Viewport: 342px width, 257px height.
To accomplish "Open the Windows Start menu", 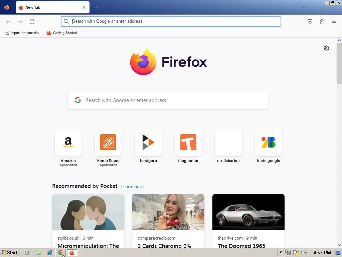I will pyautogui.click(x=9, y=253).
